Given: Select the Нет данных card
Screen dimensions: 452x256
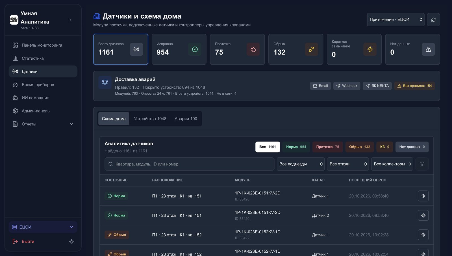Looking at the screenshot, I should coord(412,49).
